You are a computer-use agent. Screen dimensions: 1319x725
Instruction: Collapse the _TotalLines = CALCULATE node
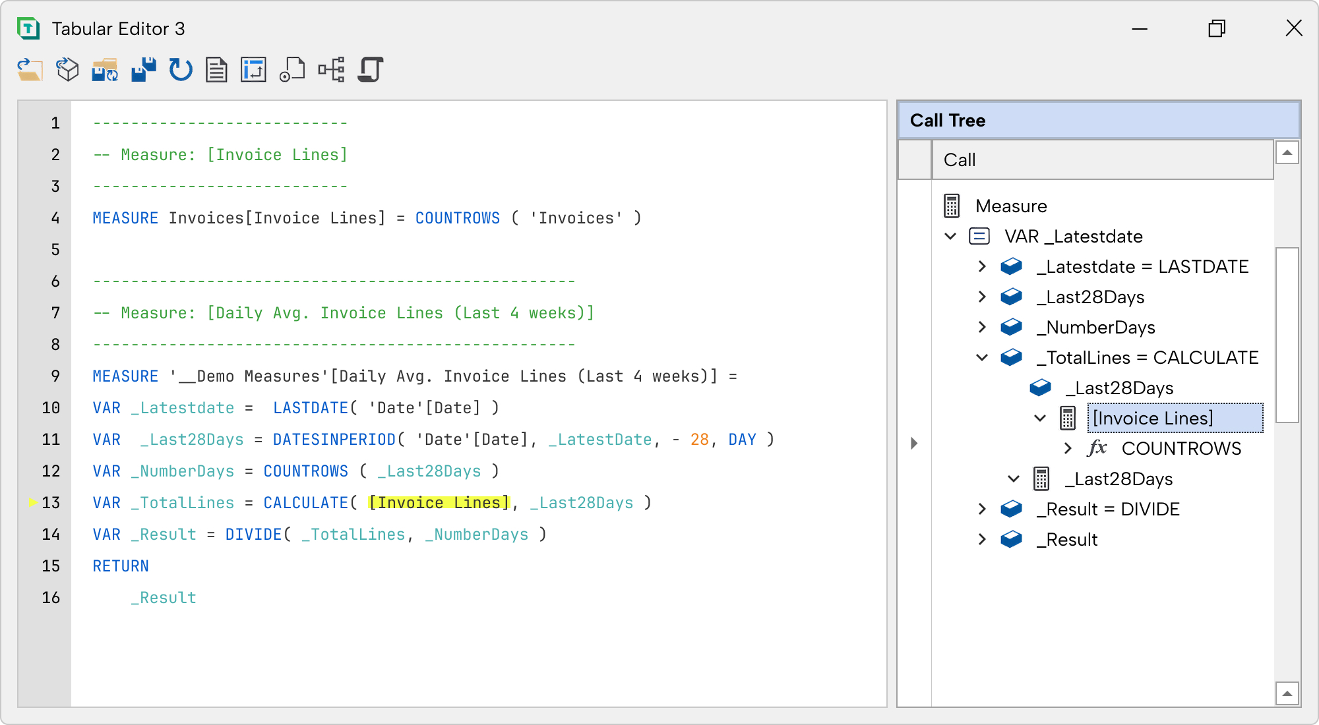pyautogui.click(x=982, y=357)
